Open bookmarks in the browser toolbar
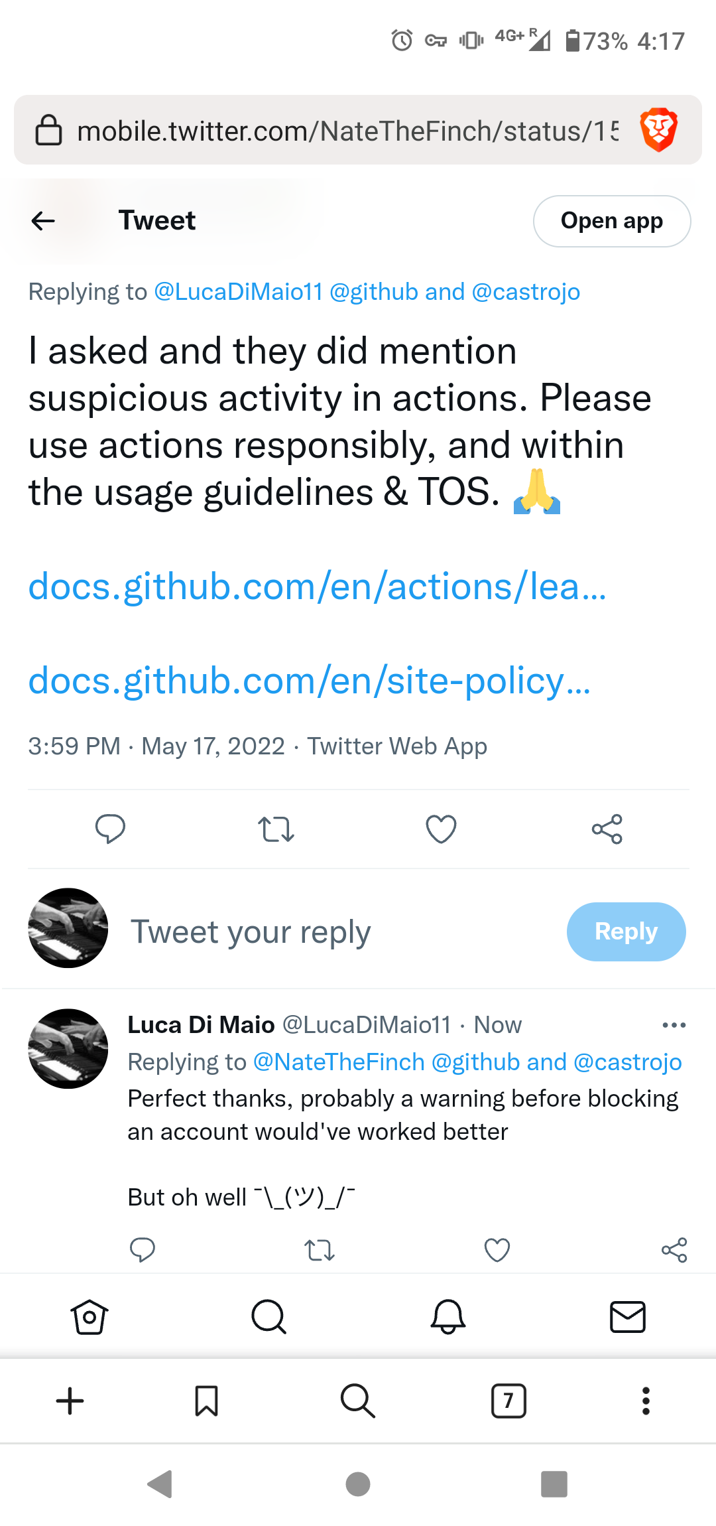Image resolution: width=716 pixels, height=1526 pixels. (x=207, y=1401)
